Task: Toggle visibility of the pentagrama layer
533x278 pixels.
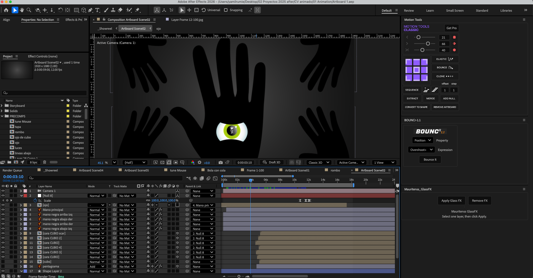Action: pyautogui.click(x=3, y=266)
